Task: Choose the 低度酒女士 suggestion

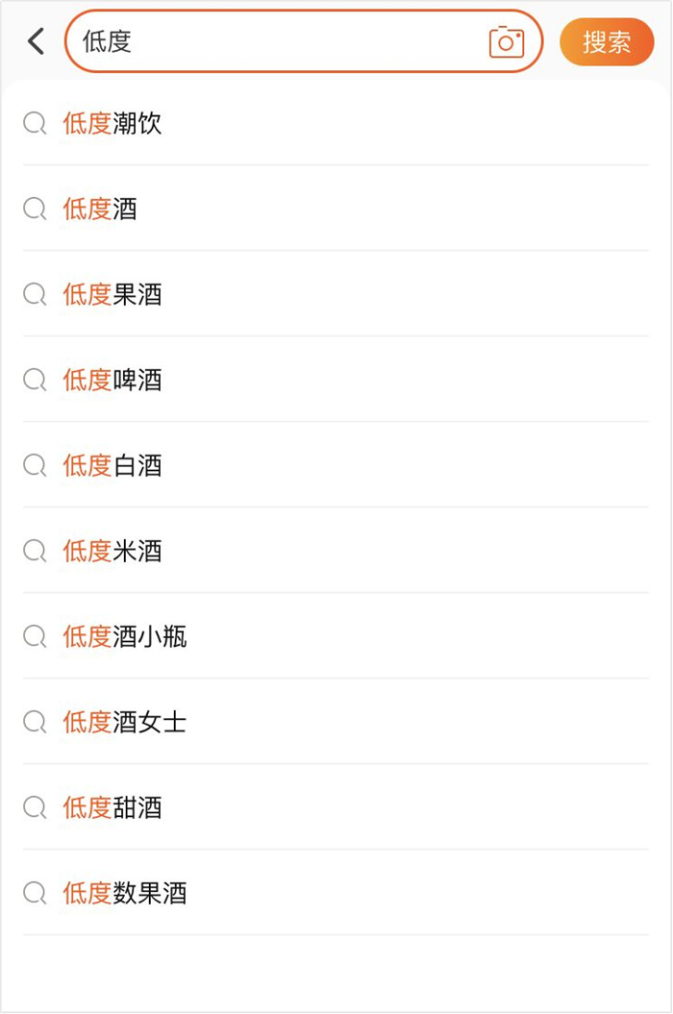Action: 336,722
